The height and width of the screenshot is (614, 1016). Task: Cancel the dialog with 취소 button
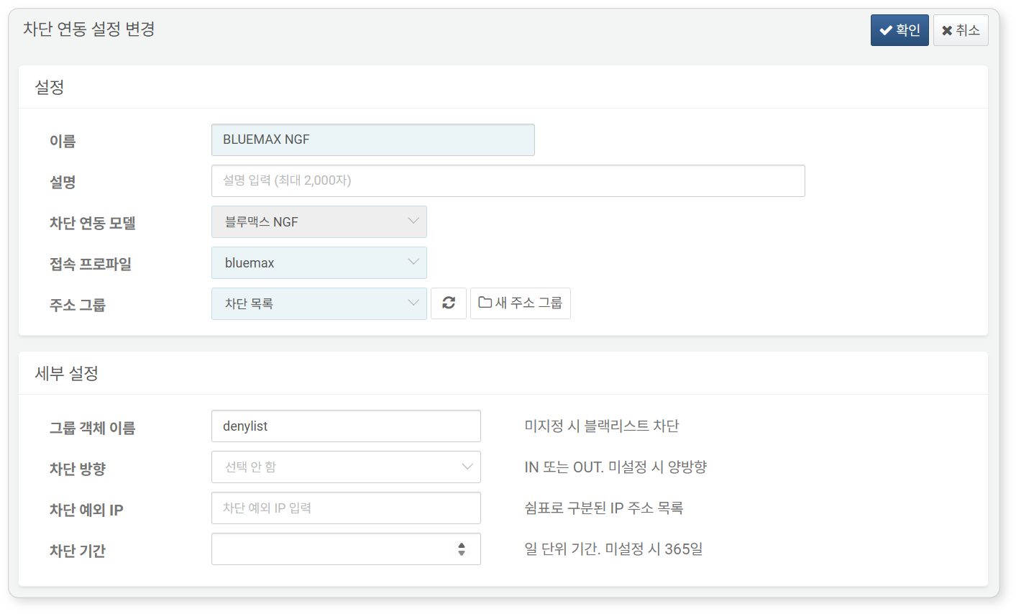(961, 30)
